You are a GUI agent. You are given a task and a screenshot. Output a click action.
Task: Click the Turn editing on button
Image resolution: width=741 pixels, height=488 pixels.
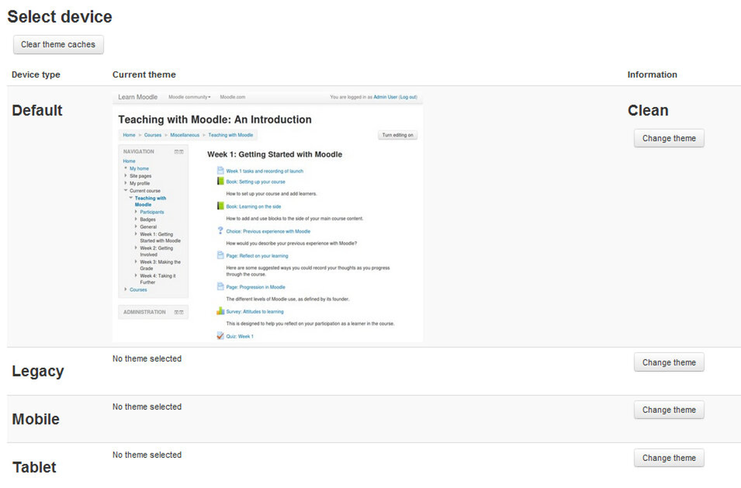click(397, 135)
